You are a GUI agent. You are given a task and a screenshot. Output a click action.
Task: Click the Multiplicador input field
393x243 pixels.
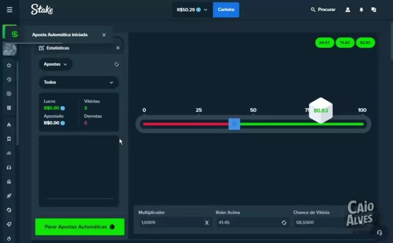[x=170, y=223]
